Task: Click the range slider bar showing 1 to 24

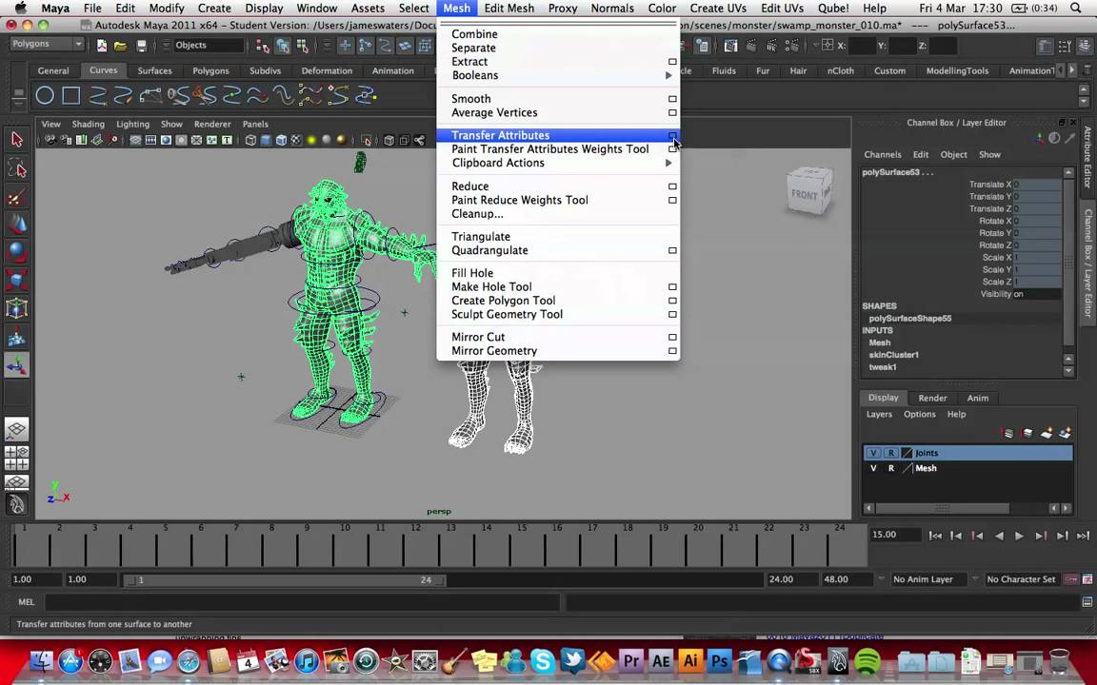Action: 285,580
